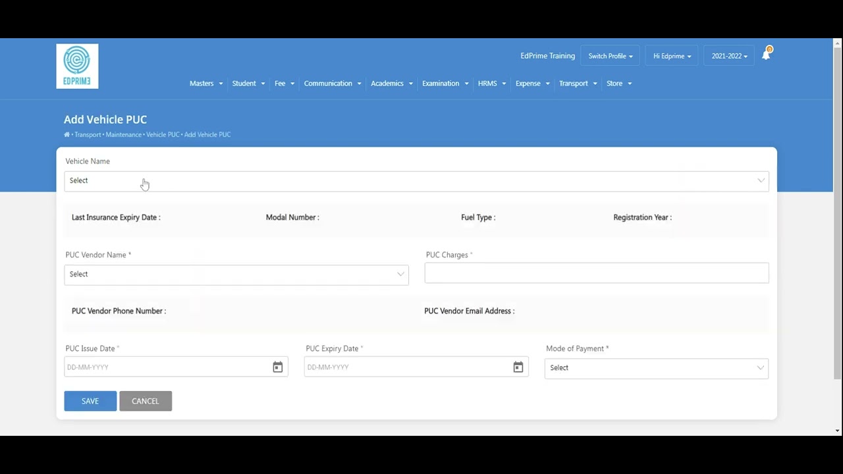This screenshot has width=843, height=474.
Task: Open PUC Issue Date calendar picker
Action: tap(278, 367)
